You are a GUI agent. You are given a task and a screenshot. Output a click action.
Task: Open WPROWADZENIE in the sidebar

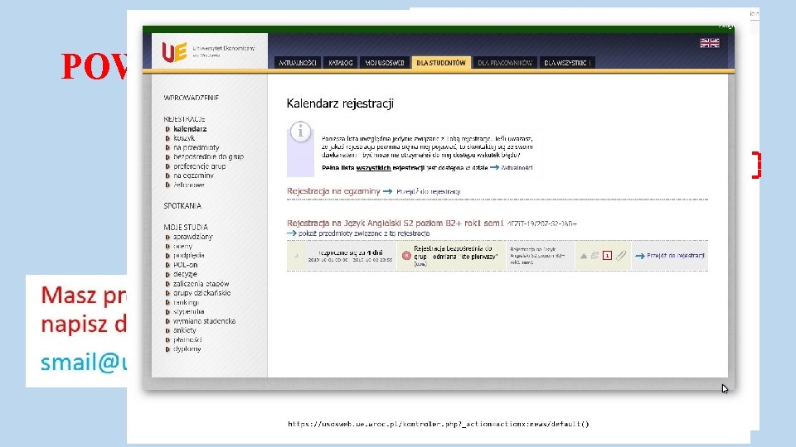(x=191, y=98)
